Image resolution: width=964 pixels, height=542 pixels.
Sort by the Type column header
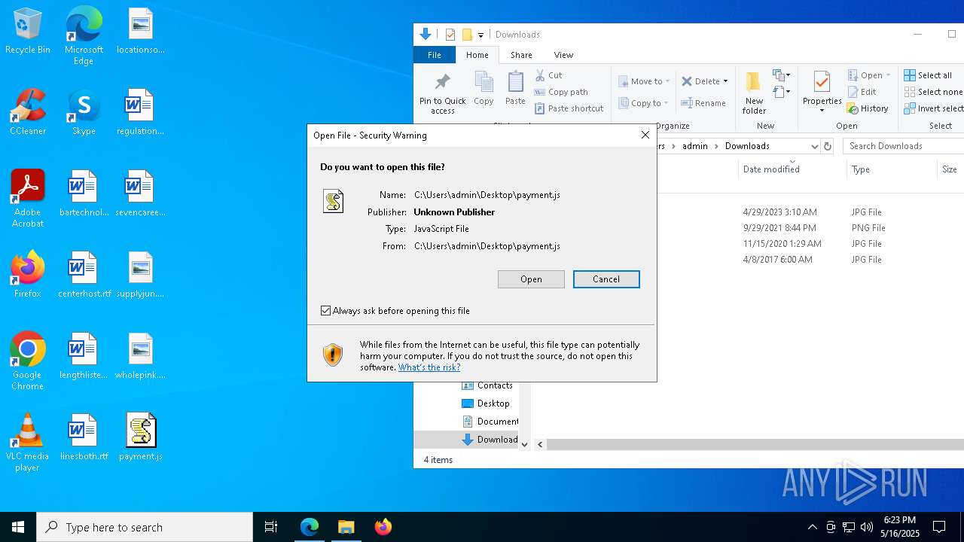click(x=892, y=169)
